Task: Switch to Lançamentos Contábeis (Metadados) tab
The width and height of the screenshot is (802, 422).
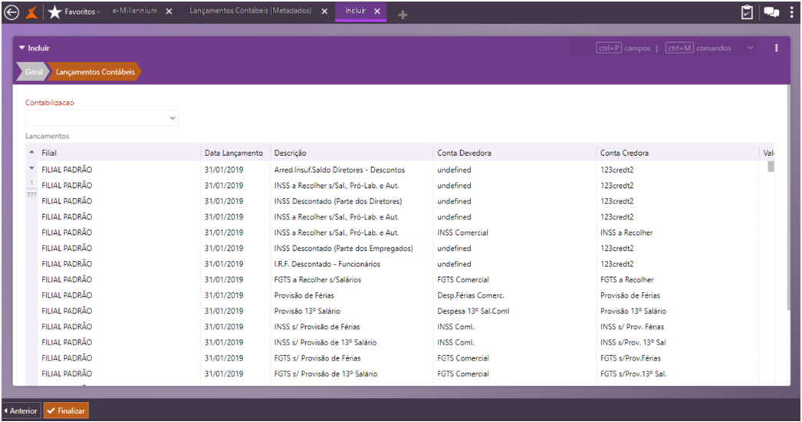Action: pos(250,12)
